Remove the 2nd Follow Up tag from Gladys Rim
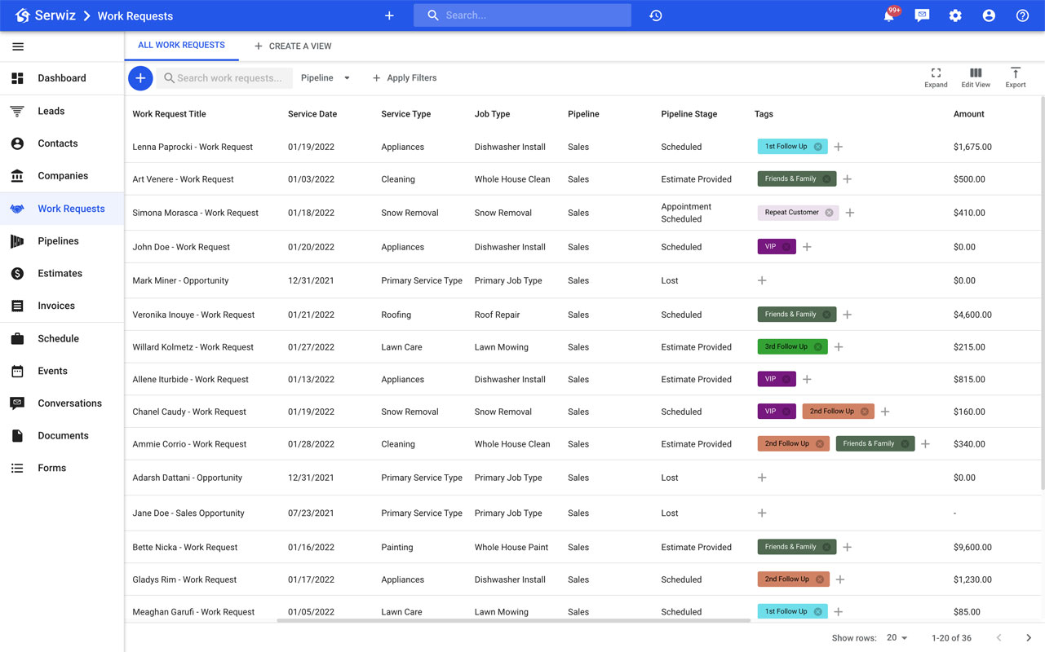Screen dimensions: 1045x652 [820, 579]
